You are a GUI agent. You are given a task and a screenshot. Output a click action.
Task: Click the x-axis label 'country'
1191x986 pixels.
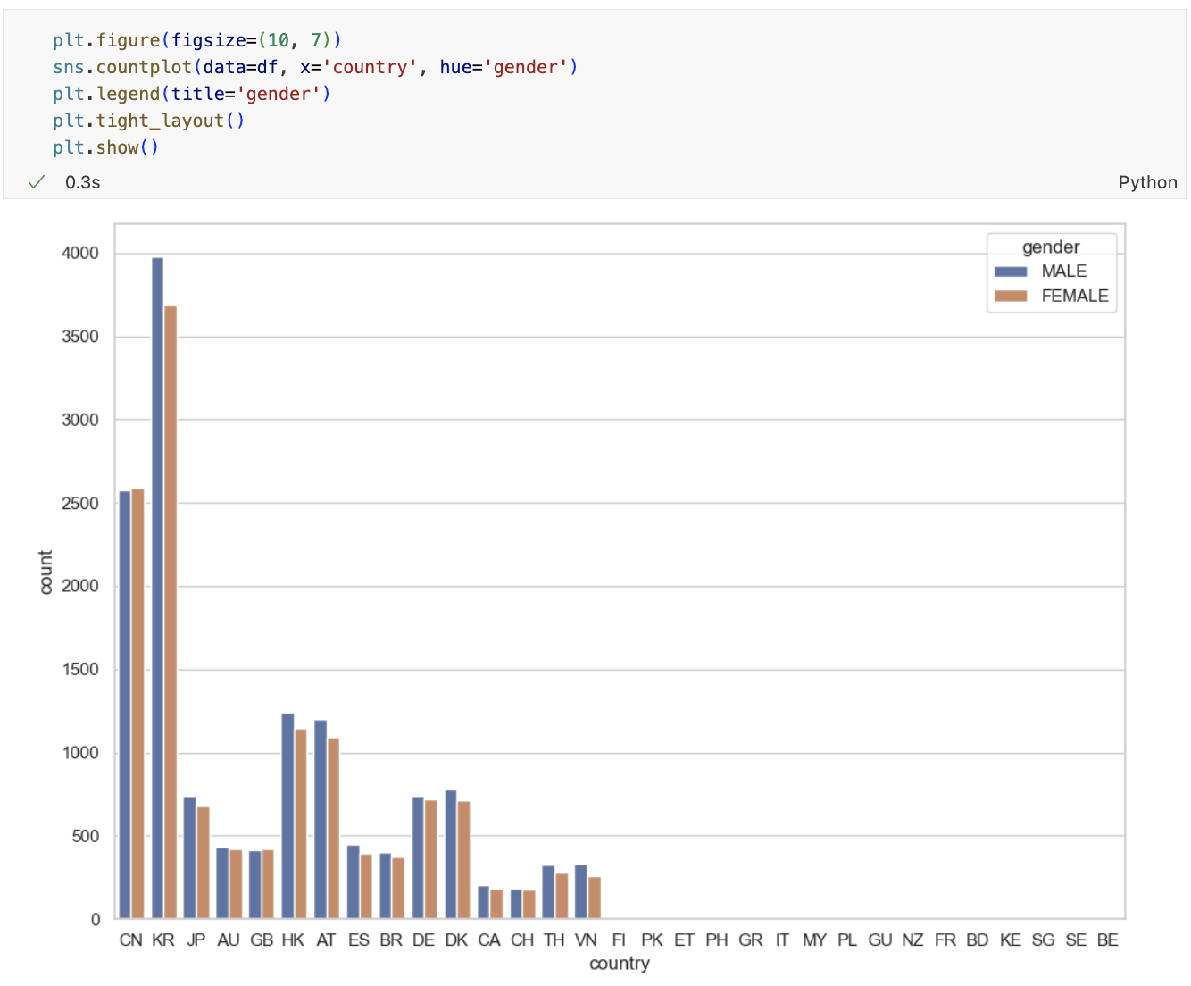(x=620, y=964)
